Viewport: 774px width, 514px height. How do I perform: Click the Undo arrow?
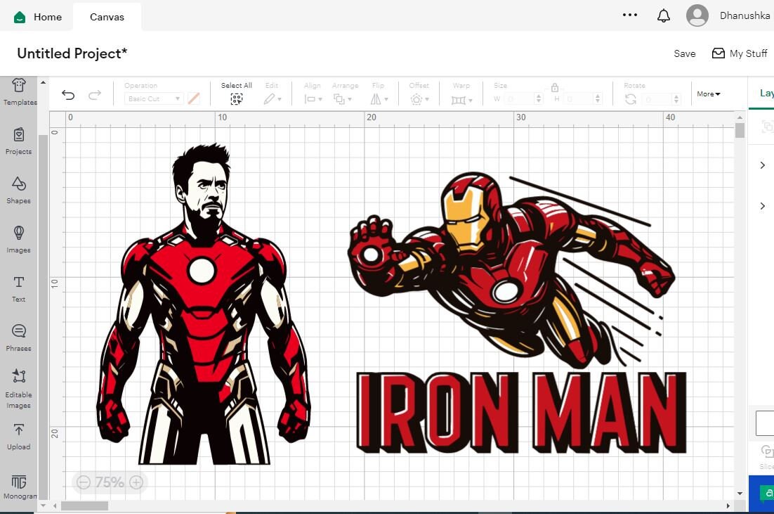point(67,94)
